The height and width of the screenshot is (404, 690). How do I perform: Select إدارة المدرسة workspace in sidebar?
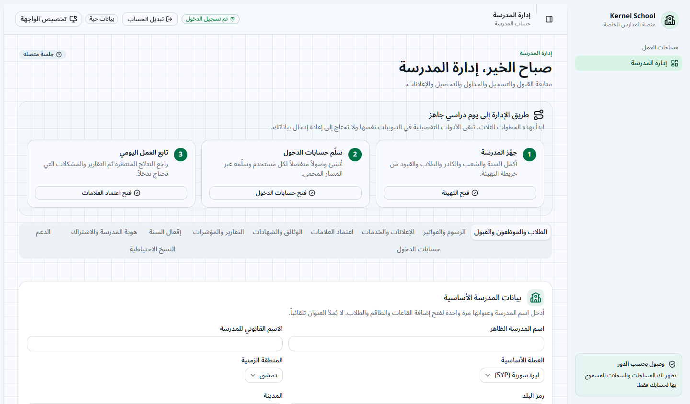coord(629,63)
